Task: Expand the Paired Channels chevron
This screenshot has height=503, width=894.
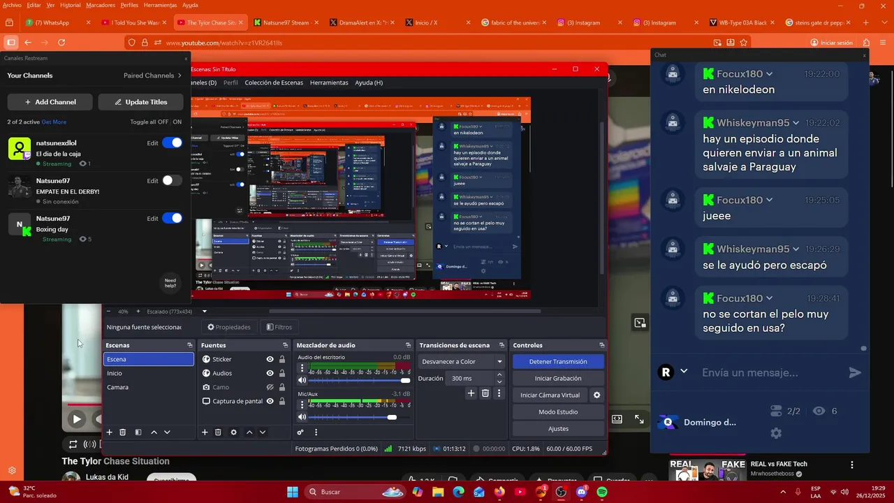Action: pos(179,75)
